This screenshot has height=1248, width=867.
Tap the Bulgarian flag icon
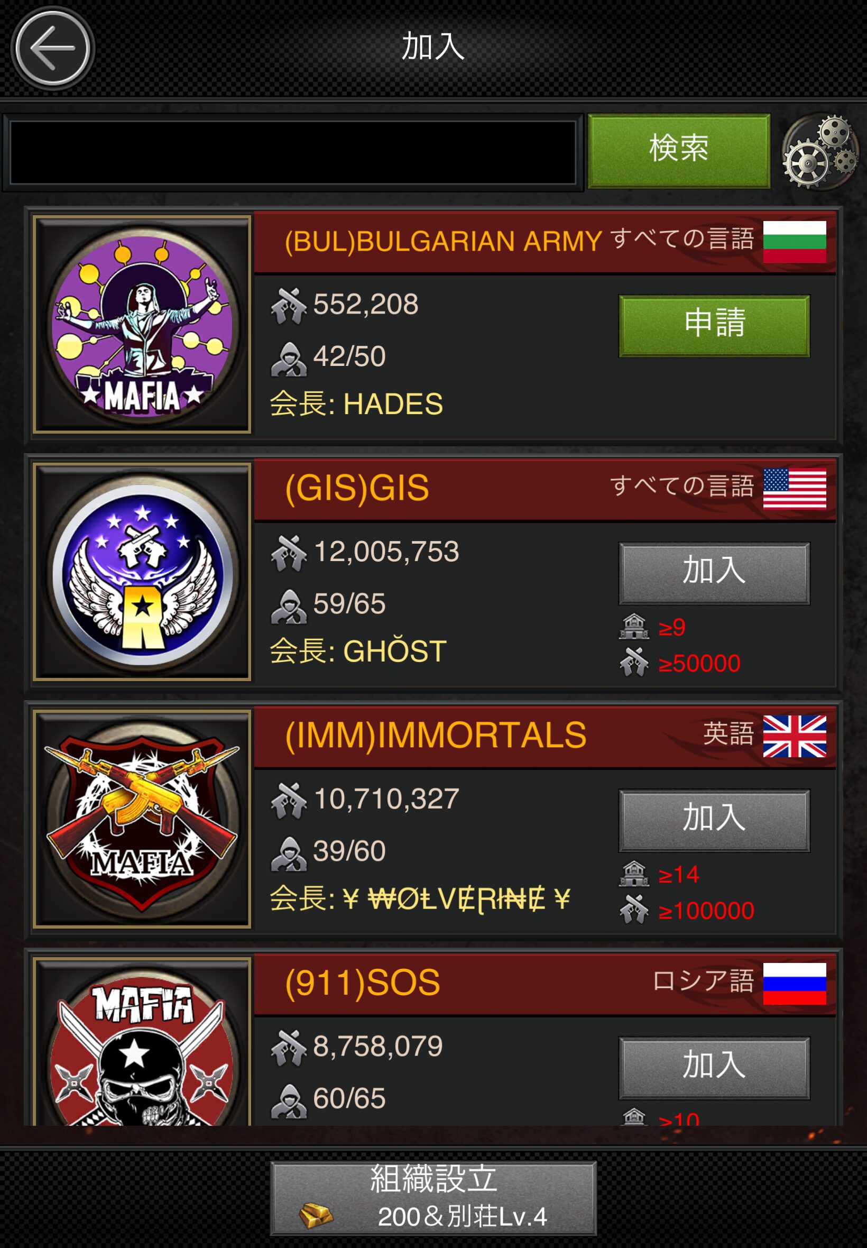click(794, 242)
